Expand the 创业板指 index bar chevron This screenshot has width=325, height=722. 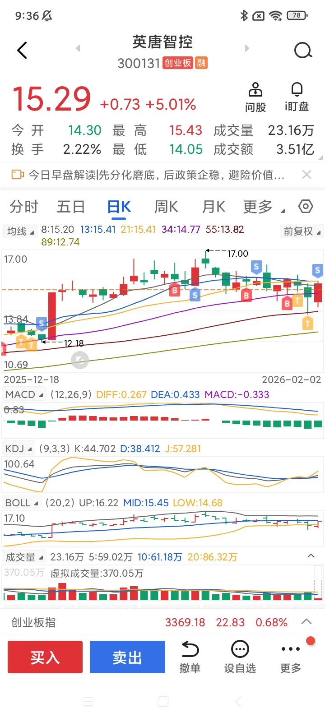click(x=306, y=622)
